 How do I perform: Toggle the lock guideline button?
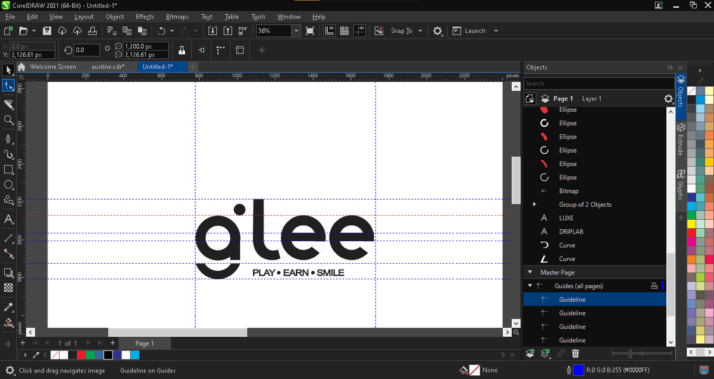pos(181,50)
